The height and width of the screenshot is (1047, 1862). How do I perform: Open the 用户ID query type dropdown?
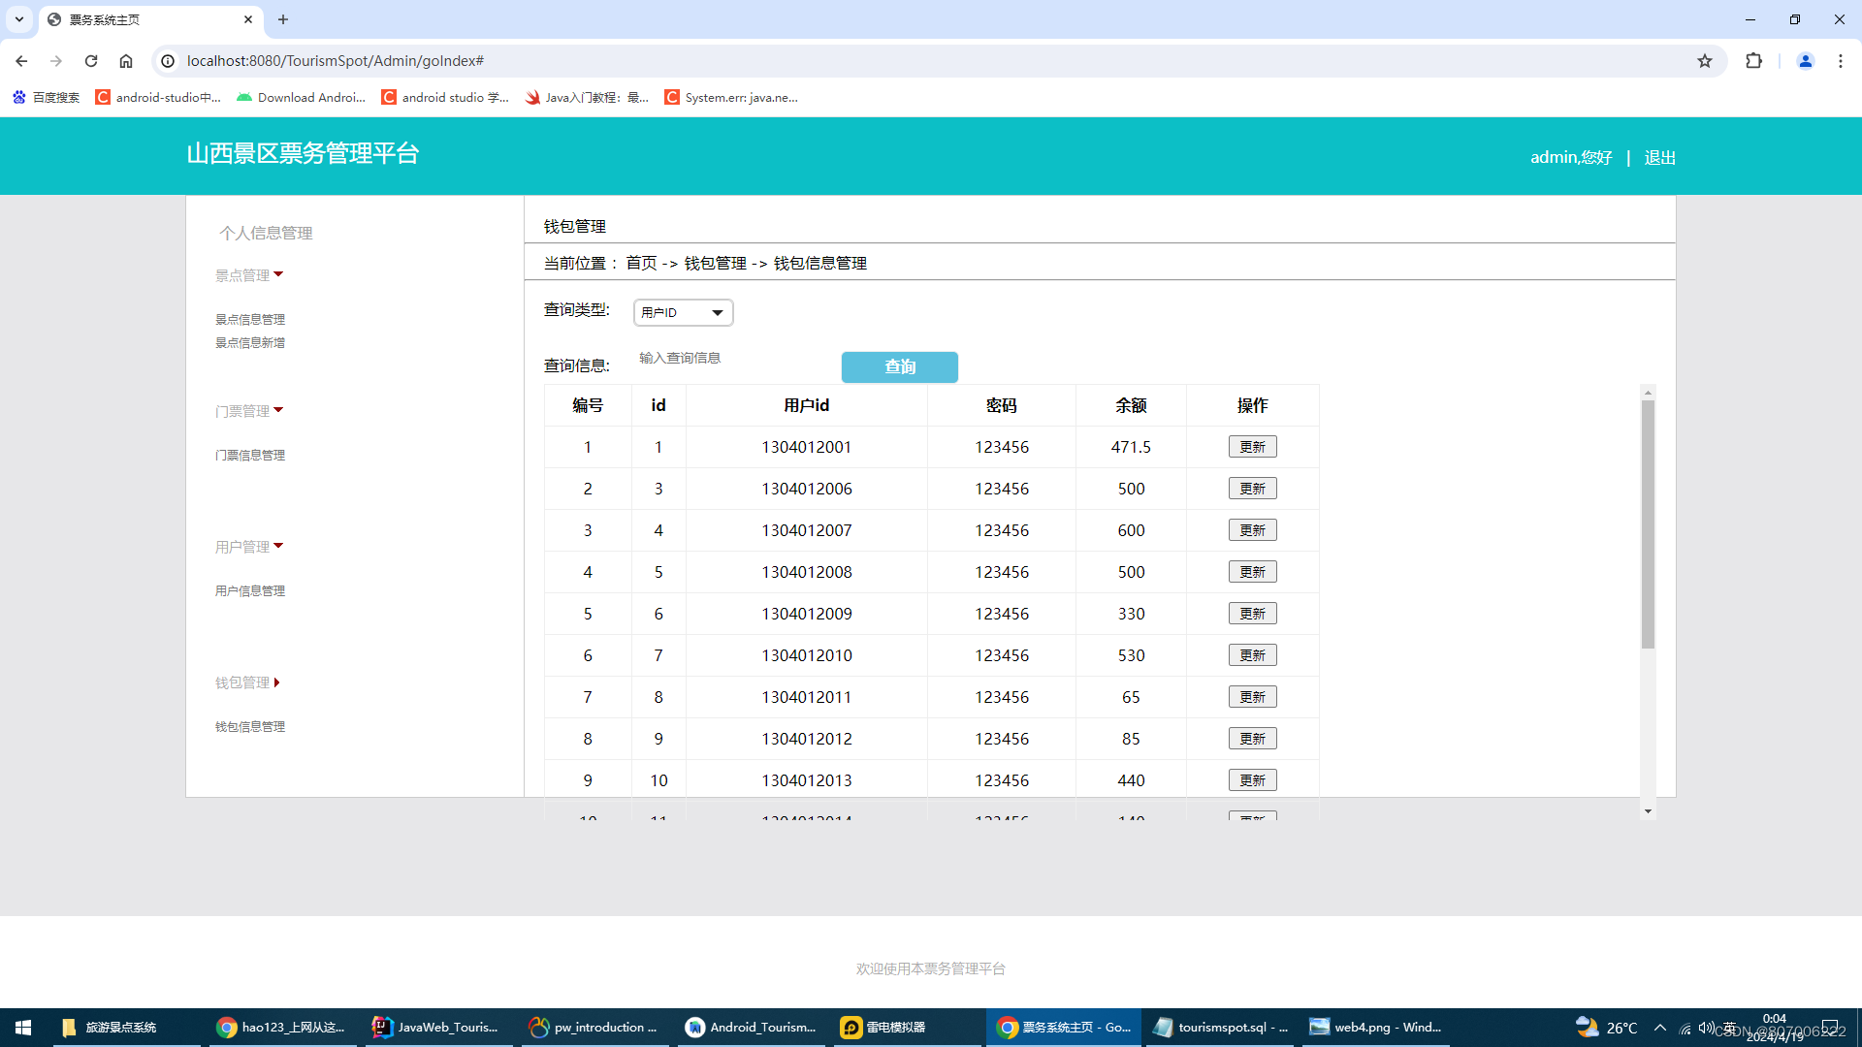(683, 312)
